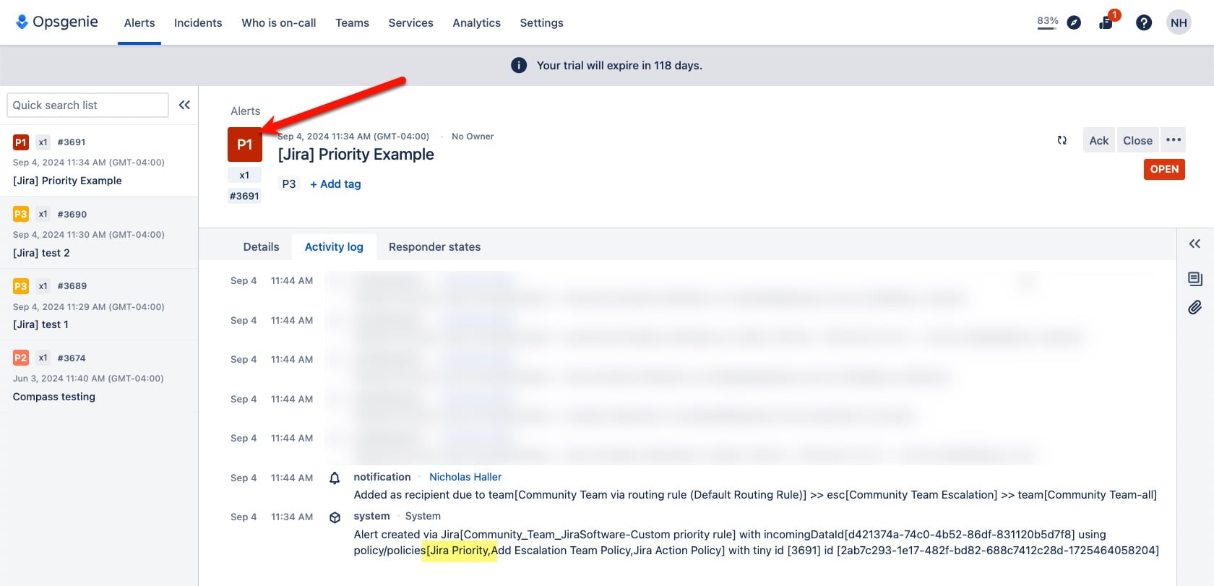
Task: Open the Incidents menu
Action: [x=198, y=22]
